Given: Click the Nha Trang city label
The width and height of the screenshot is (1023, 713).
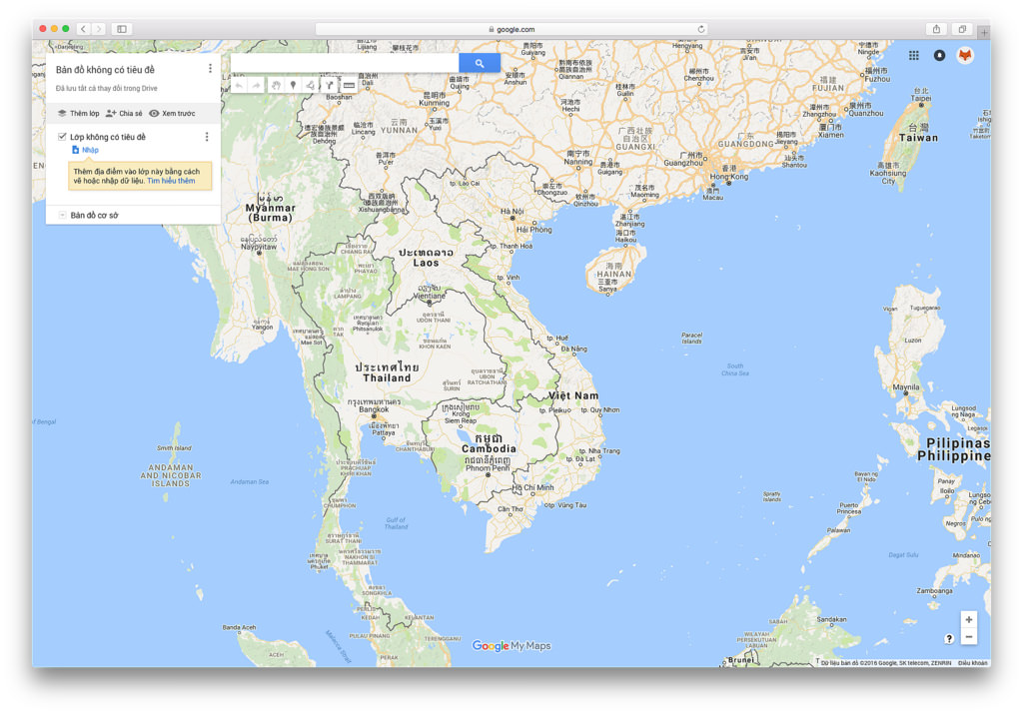Looking at the screenshot, I should point(599,451).
